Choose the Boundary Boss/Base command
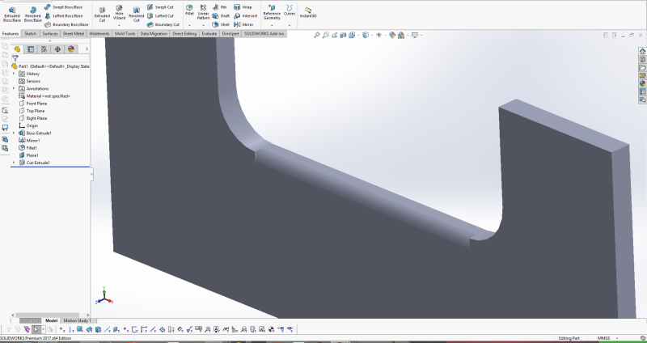The width and height of the screenshot is (647, 343). (x=66, y=24)
